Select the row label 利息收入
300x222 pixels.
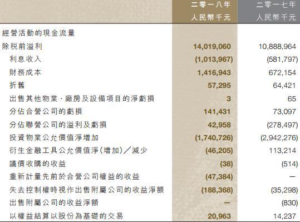(x=26, y=59)
